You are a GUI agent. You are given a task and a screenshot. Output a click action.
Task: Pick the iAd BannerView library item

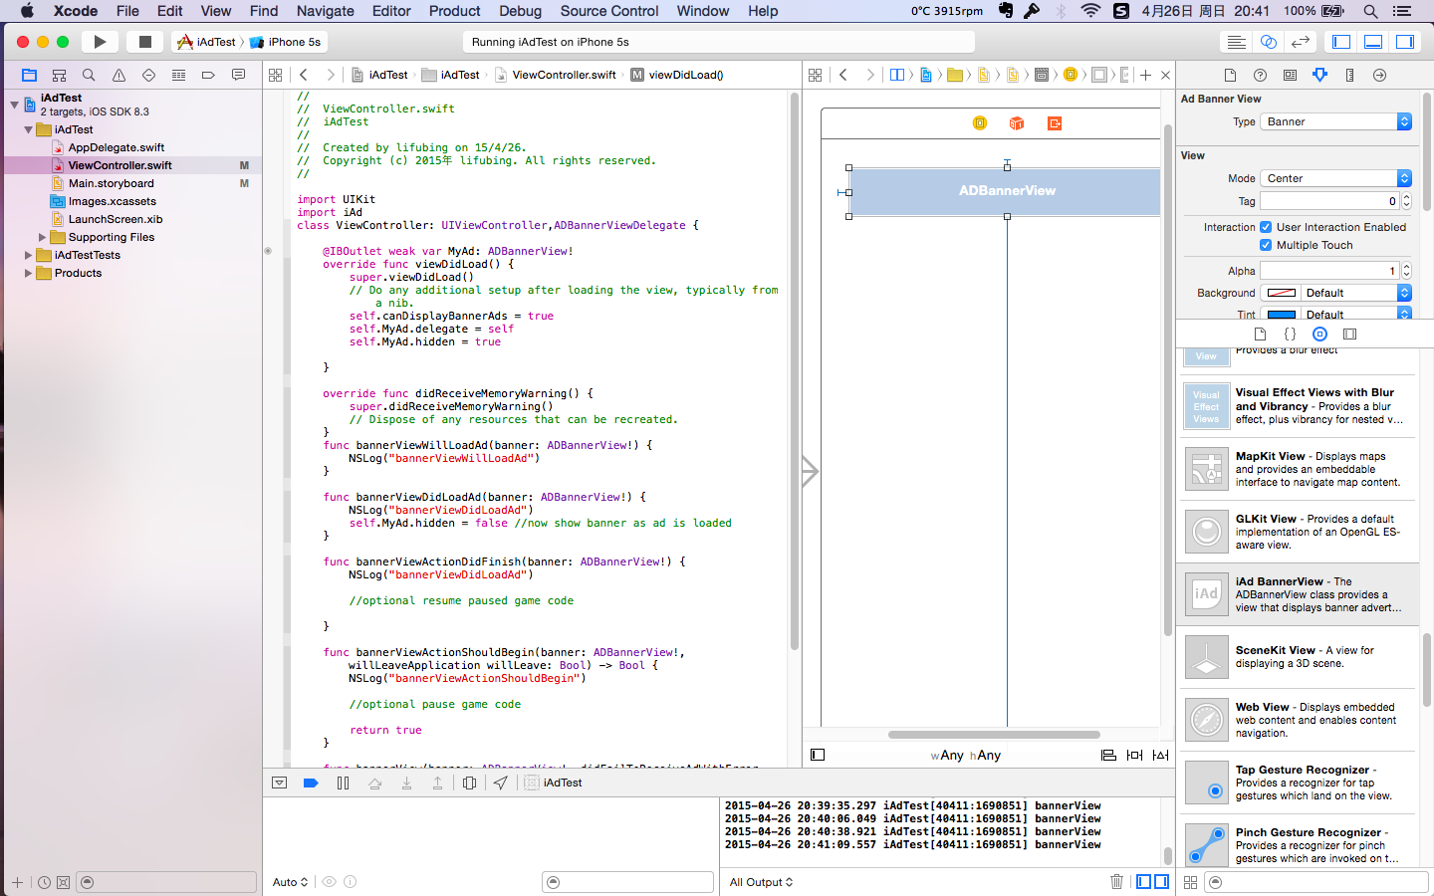1298,594
